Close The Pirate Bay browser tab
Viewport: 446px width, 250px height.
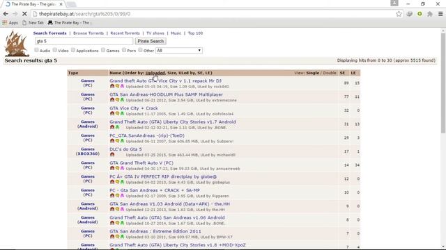tap(61, 4)
